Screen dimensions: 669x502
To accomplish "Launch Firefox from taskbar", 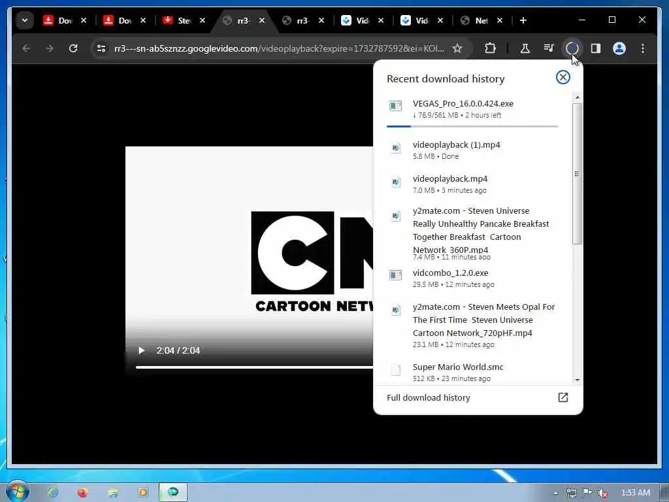I will pyautogui.click(x=83, y=492).
